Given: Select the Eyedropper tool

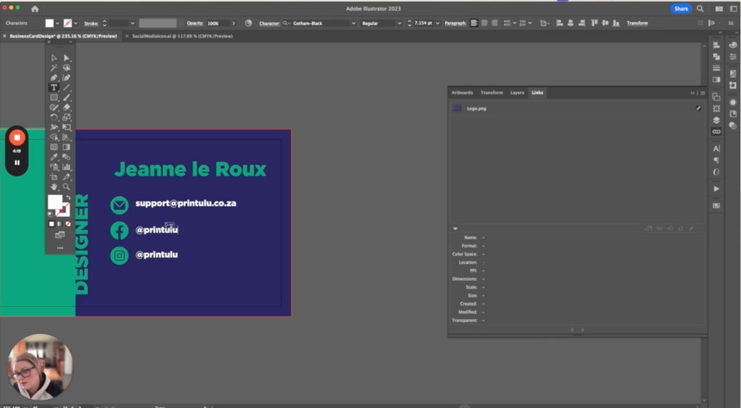Looking at the screenshot, I should pyautogui.click(x=54, y=157).
